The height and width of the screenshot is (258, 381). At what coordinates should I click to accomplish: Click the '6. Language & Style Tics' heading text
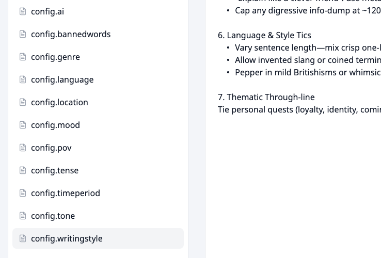264,35
